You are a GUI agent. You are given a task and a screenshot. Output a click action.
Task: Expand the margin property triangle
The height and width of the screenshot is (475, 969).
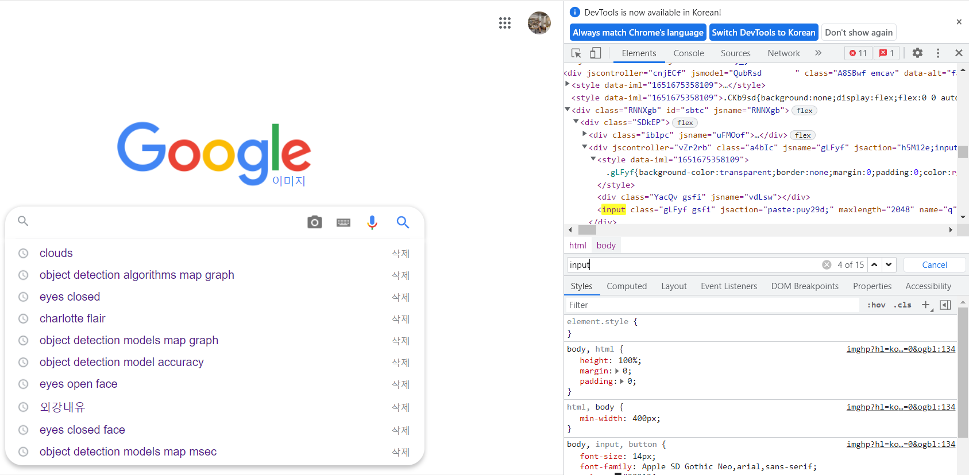tap(617, 371)
